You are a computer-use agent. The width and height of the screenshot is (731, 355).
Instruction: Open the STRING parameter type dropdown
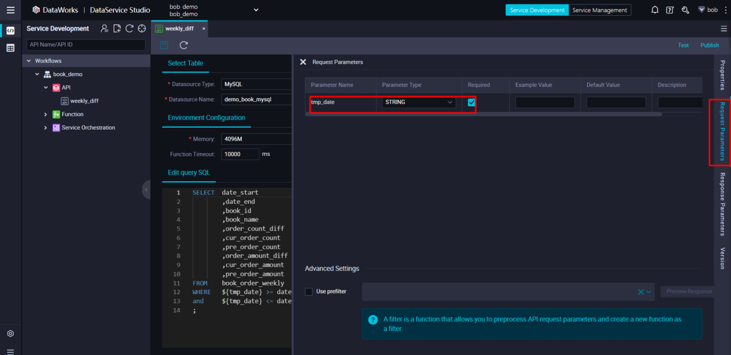pyautogui.click(x=419, y=102)
